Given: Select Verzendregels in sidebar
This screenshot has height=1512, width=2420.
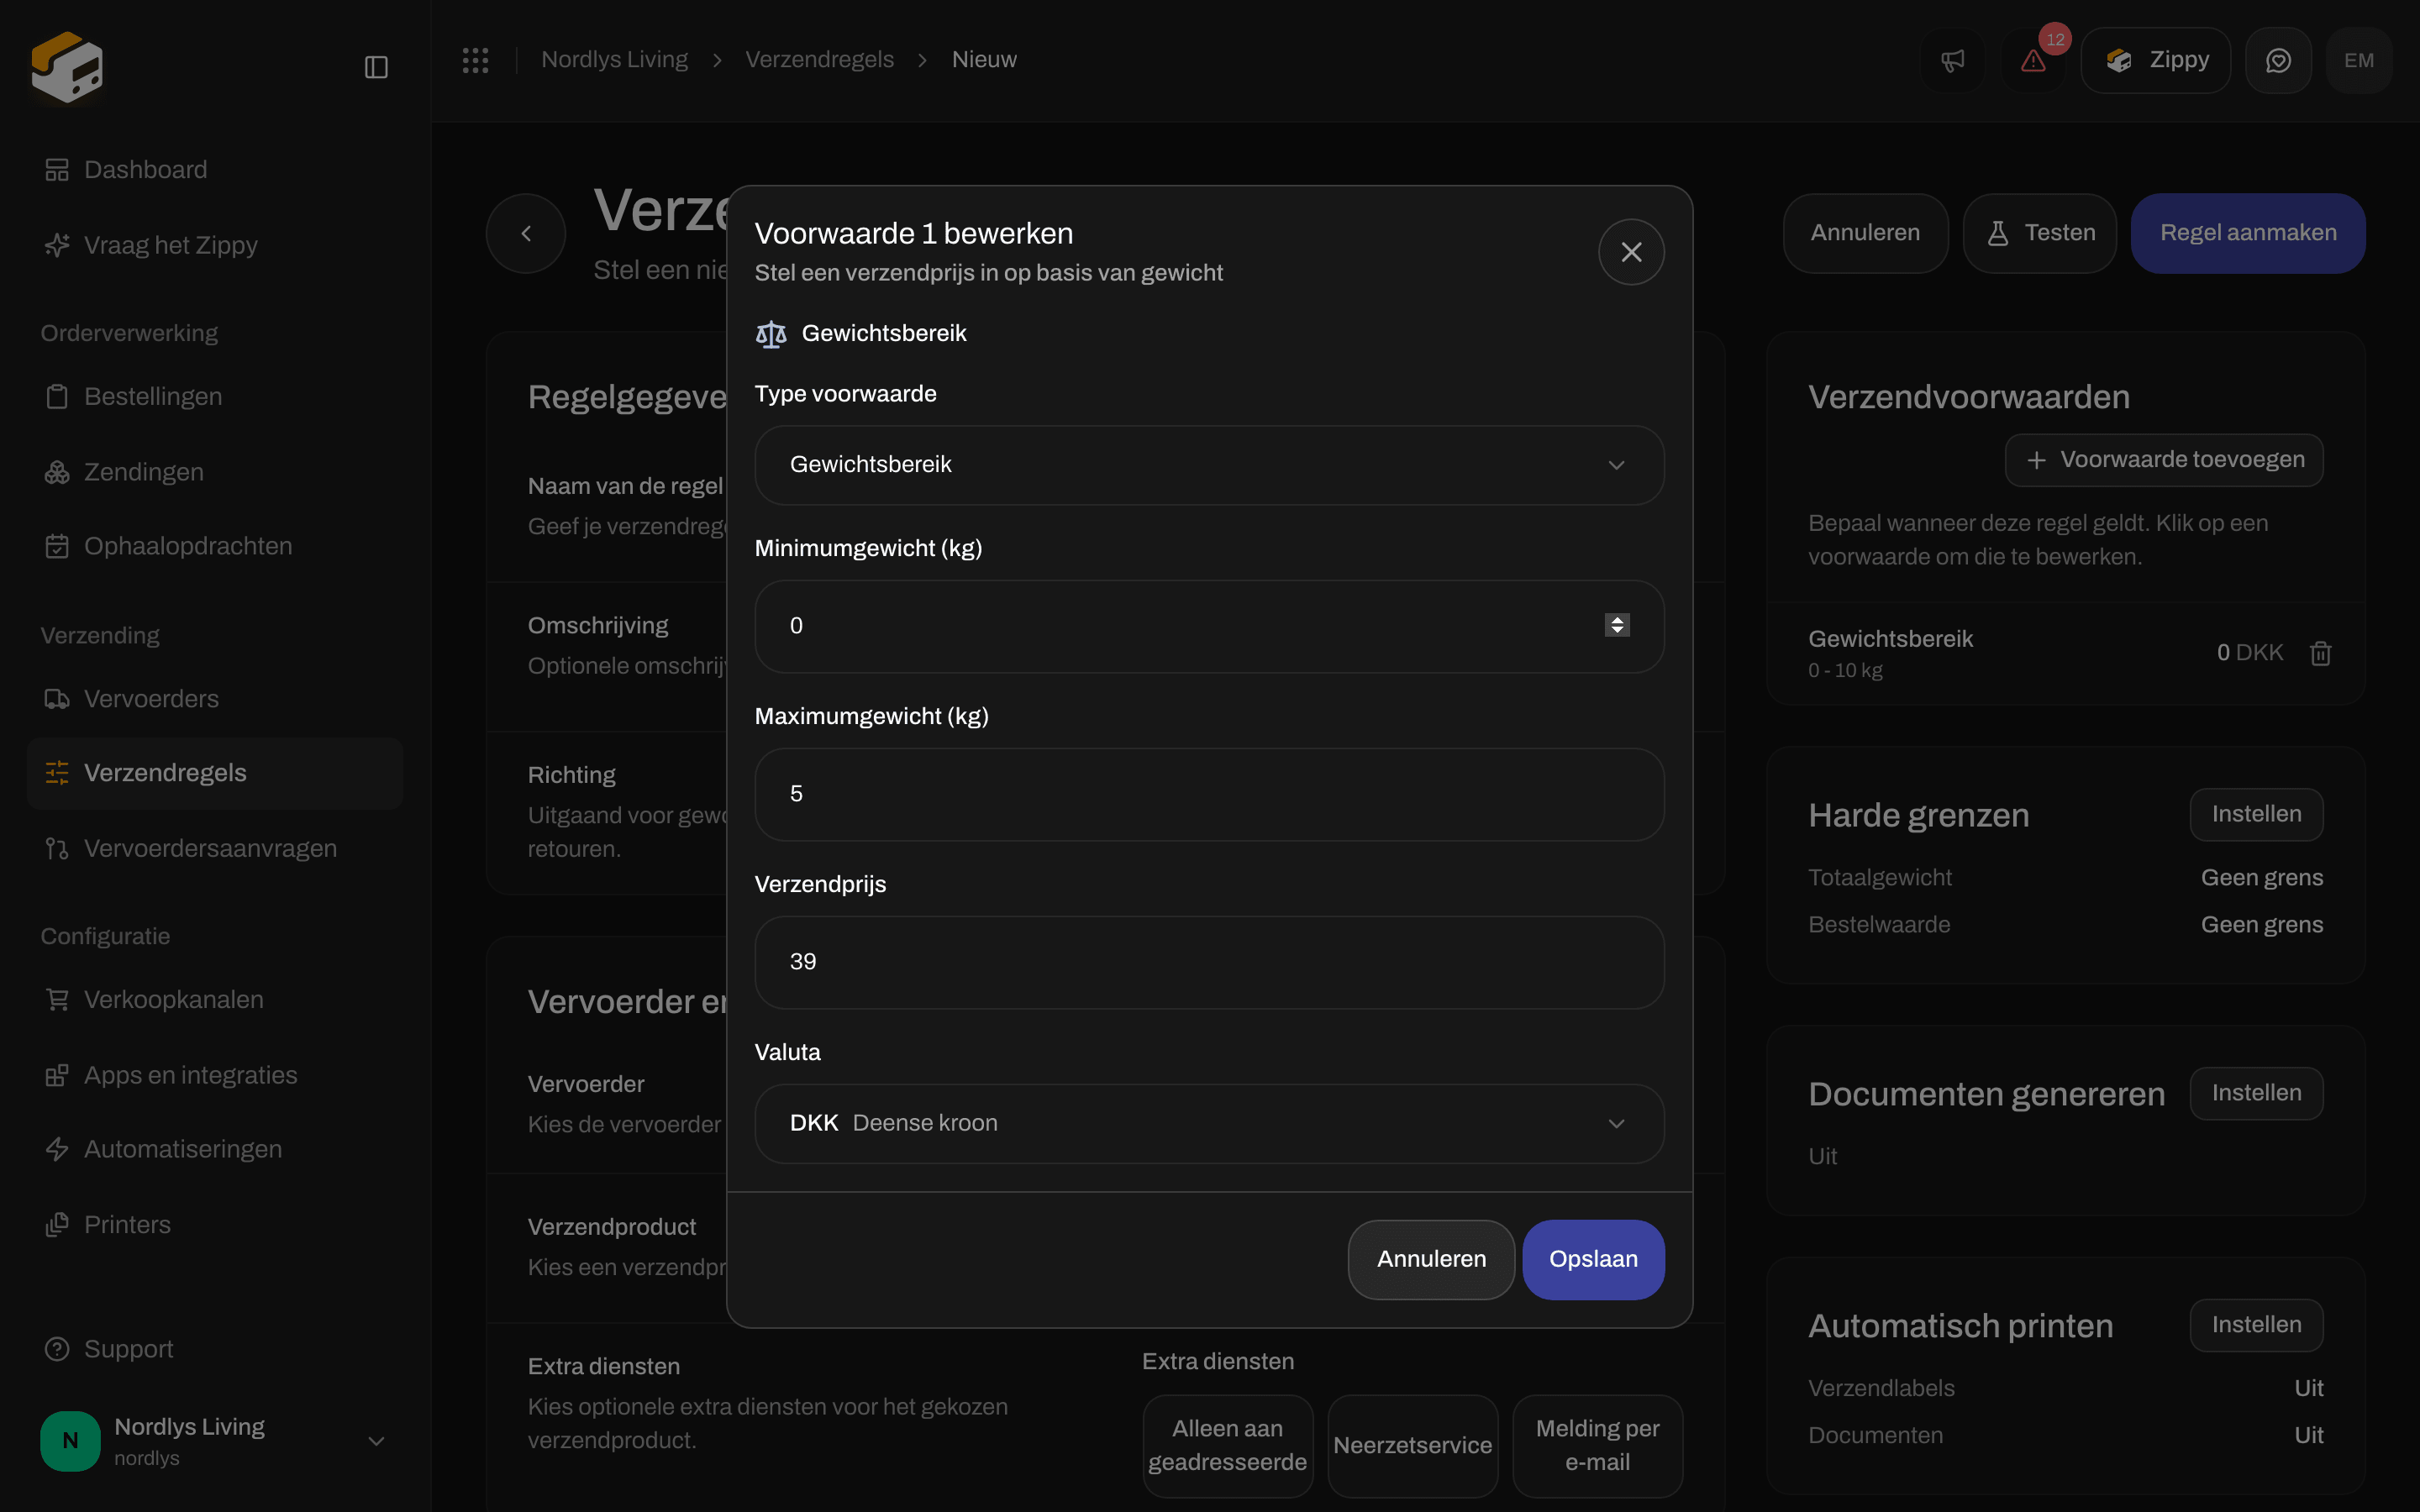Looking at the screenshot, I should tap(215, 773).
